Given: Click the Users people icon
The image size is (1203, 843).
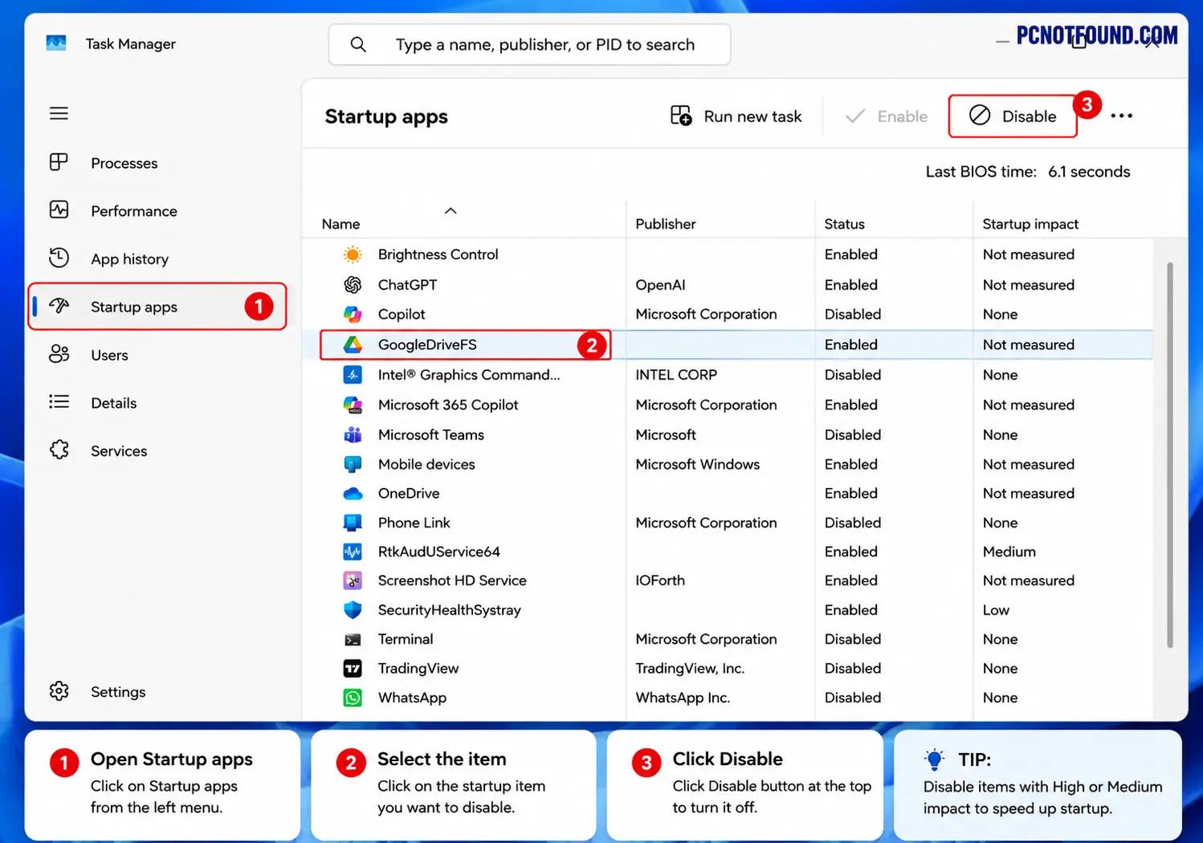Looking at the screenshot, I should click(59, 354).
